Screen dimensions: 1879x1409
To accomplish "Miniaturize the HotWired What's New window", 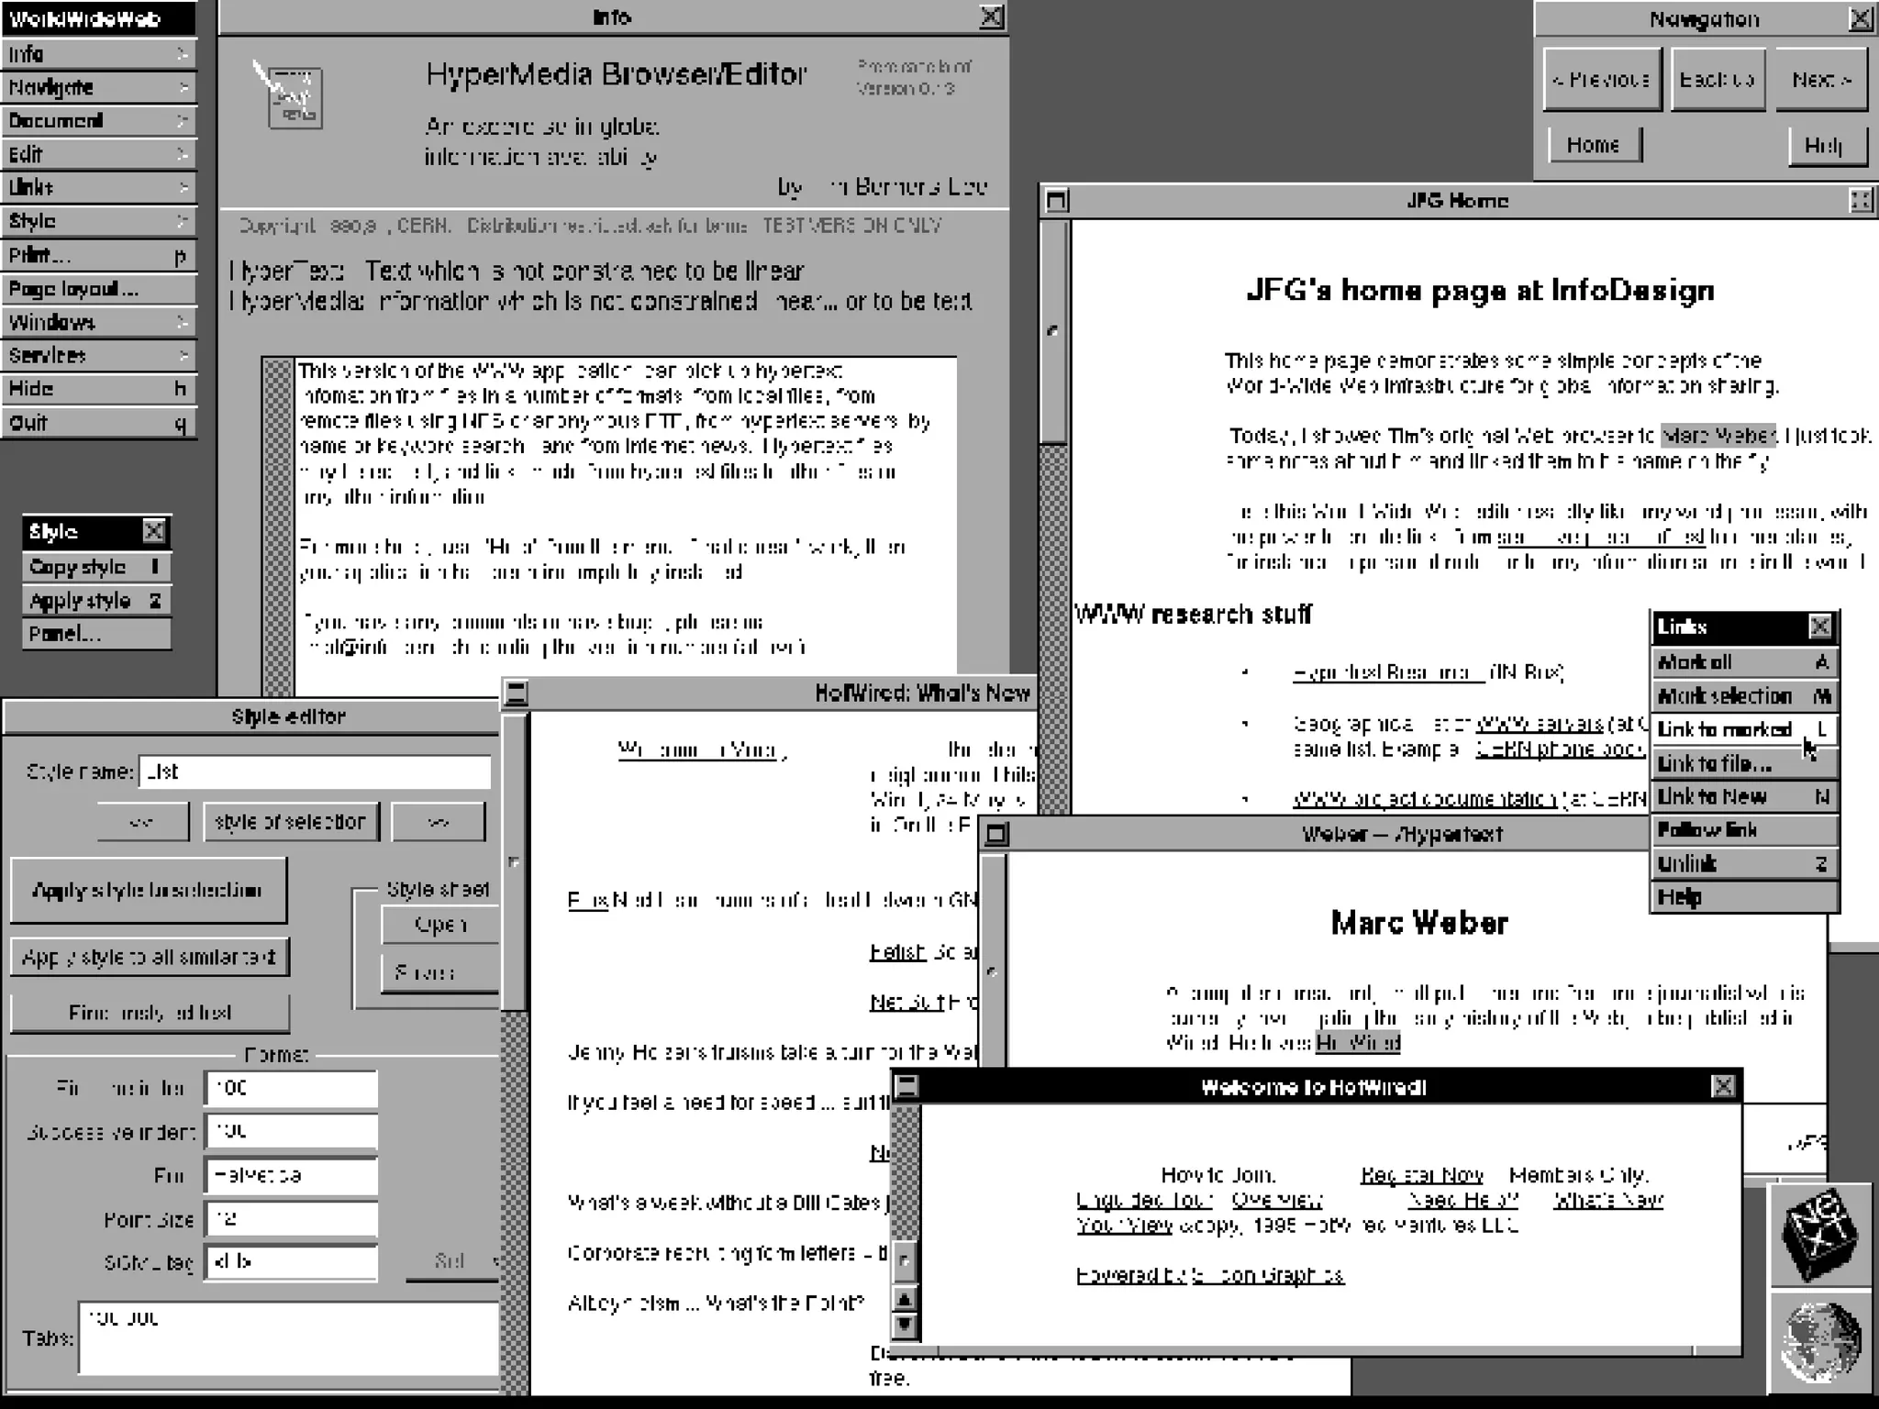I will 517,693.
